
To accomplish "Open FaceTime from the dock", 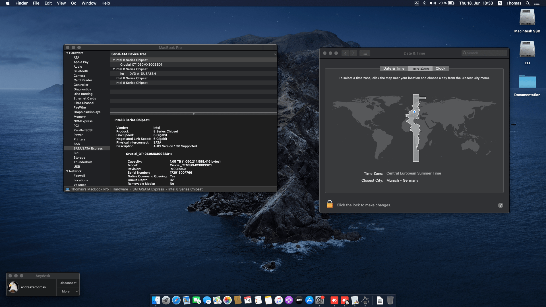I will pyautogui.click(x=197, y=300).
